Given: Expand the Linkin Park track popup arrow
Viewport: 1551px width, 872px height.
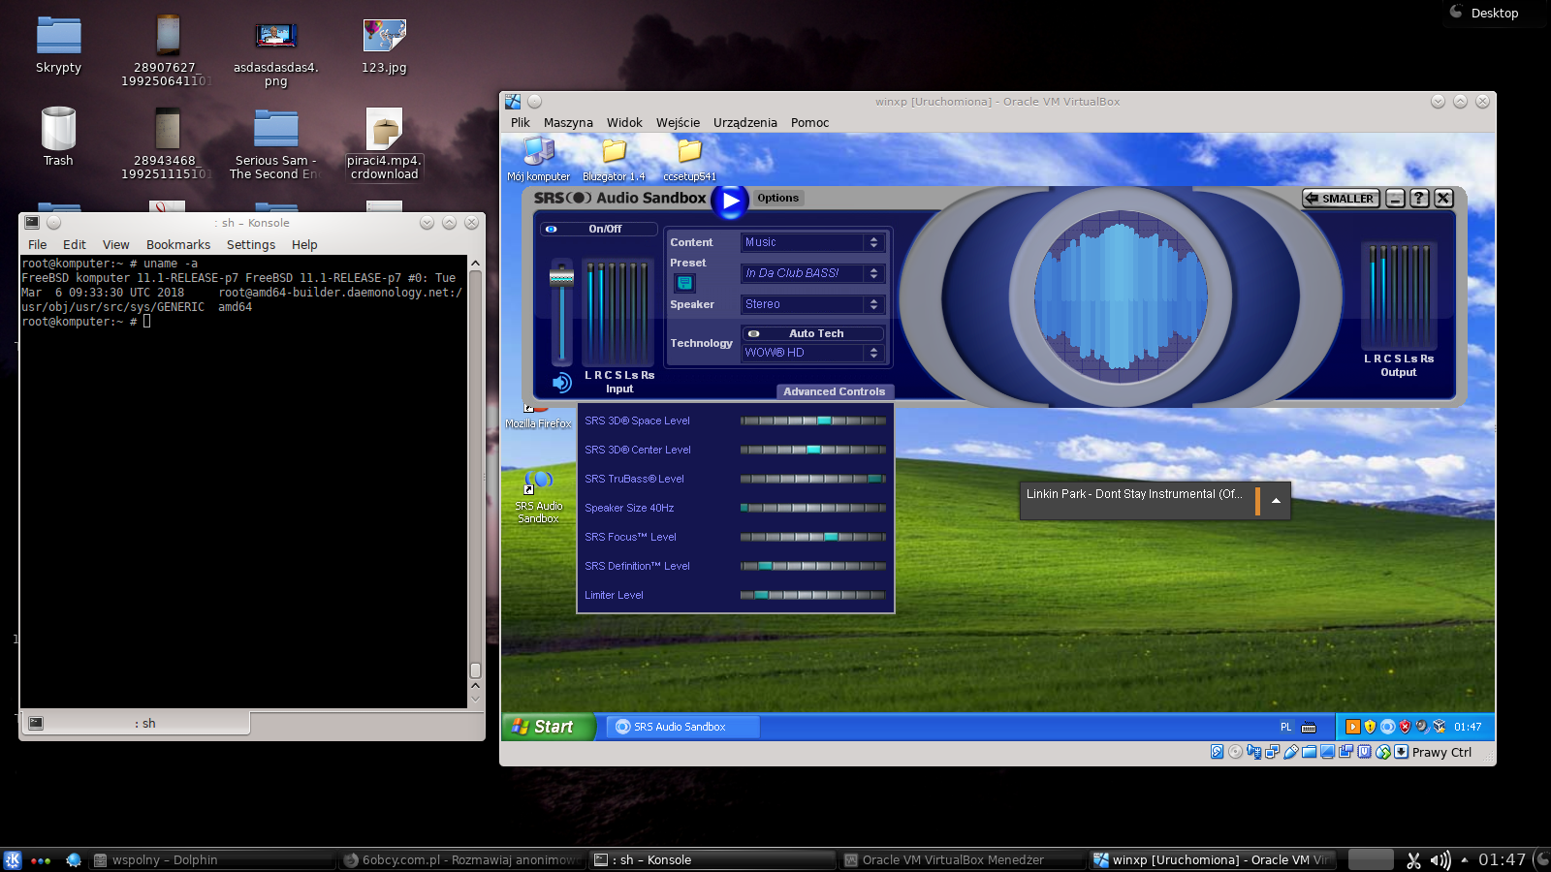Looking at the screenshot, I should point(1276,501).
